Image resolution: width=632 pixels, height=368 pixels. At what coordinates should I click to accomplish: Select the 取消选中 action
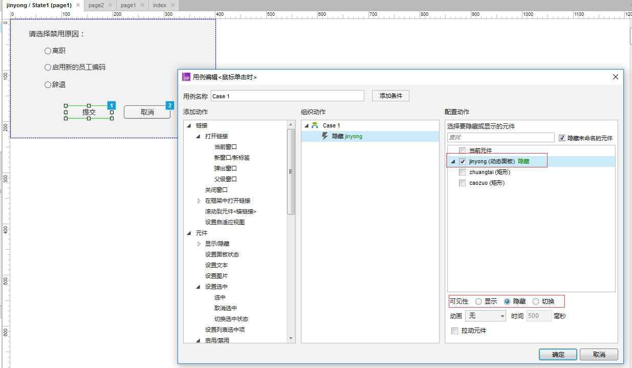tap(225, 308)
